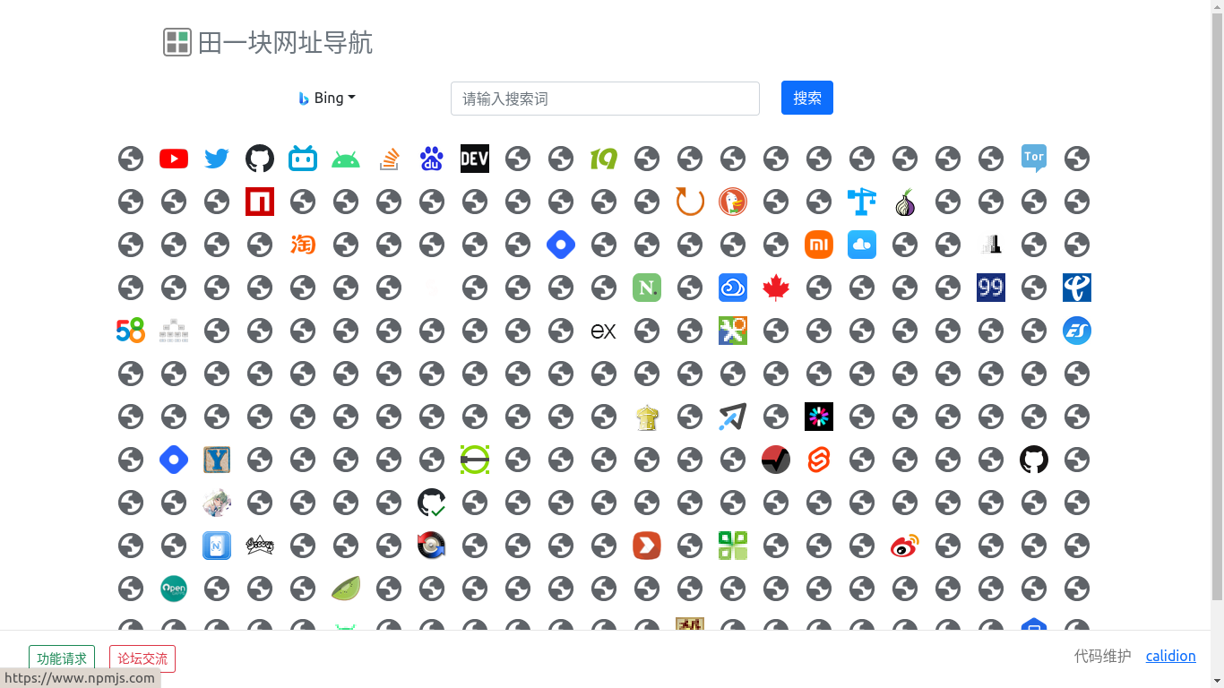This screenshot has height=688, width=1224.
Task: Open the DuckDuckGo duck icon
Action: coord(733,202)
